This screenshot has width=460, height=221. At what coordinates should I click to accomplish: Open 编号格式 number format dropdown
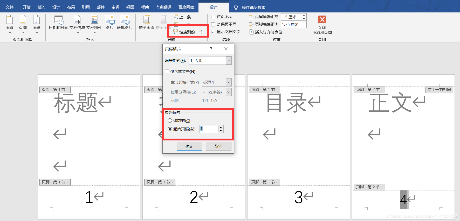tap(229, 60)
